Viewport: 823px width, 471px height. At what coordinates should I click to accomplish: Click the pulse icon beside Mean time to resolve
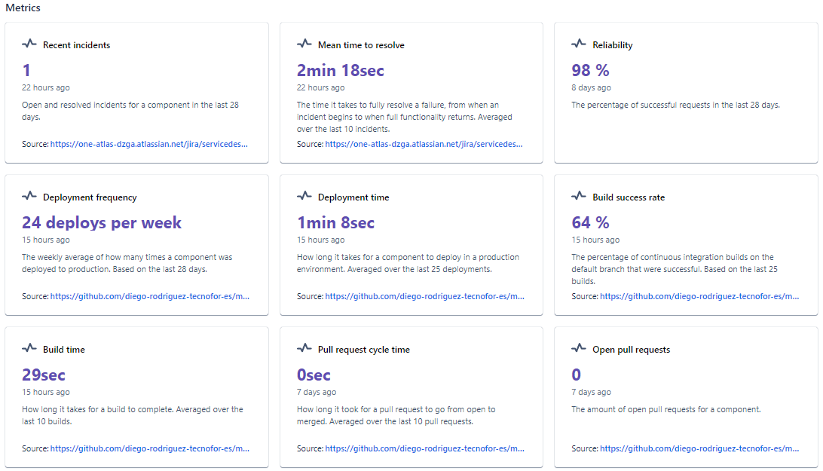coord(304,44)
